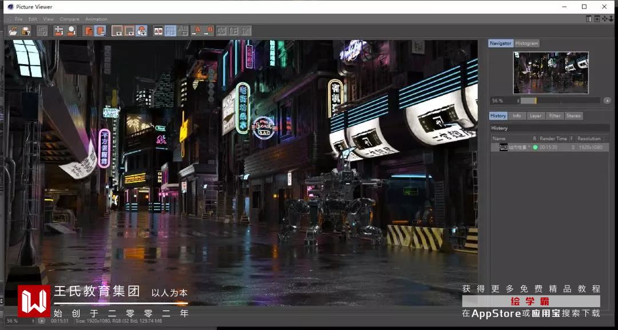Screen dimensions: 618x330
Task: Click the Navigator preview thumbnail
Action: click(x=550, y=73)
